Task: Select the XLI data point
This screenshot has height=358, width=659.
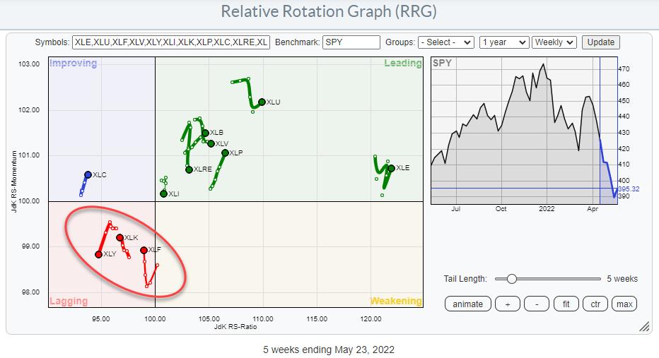Action: pyautogui.click(x=163, y=193)
